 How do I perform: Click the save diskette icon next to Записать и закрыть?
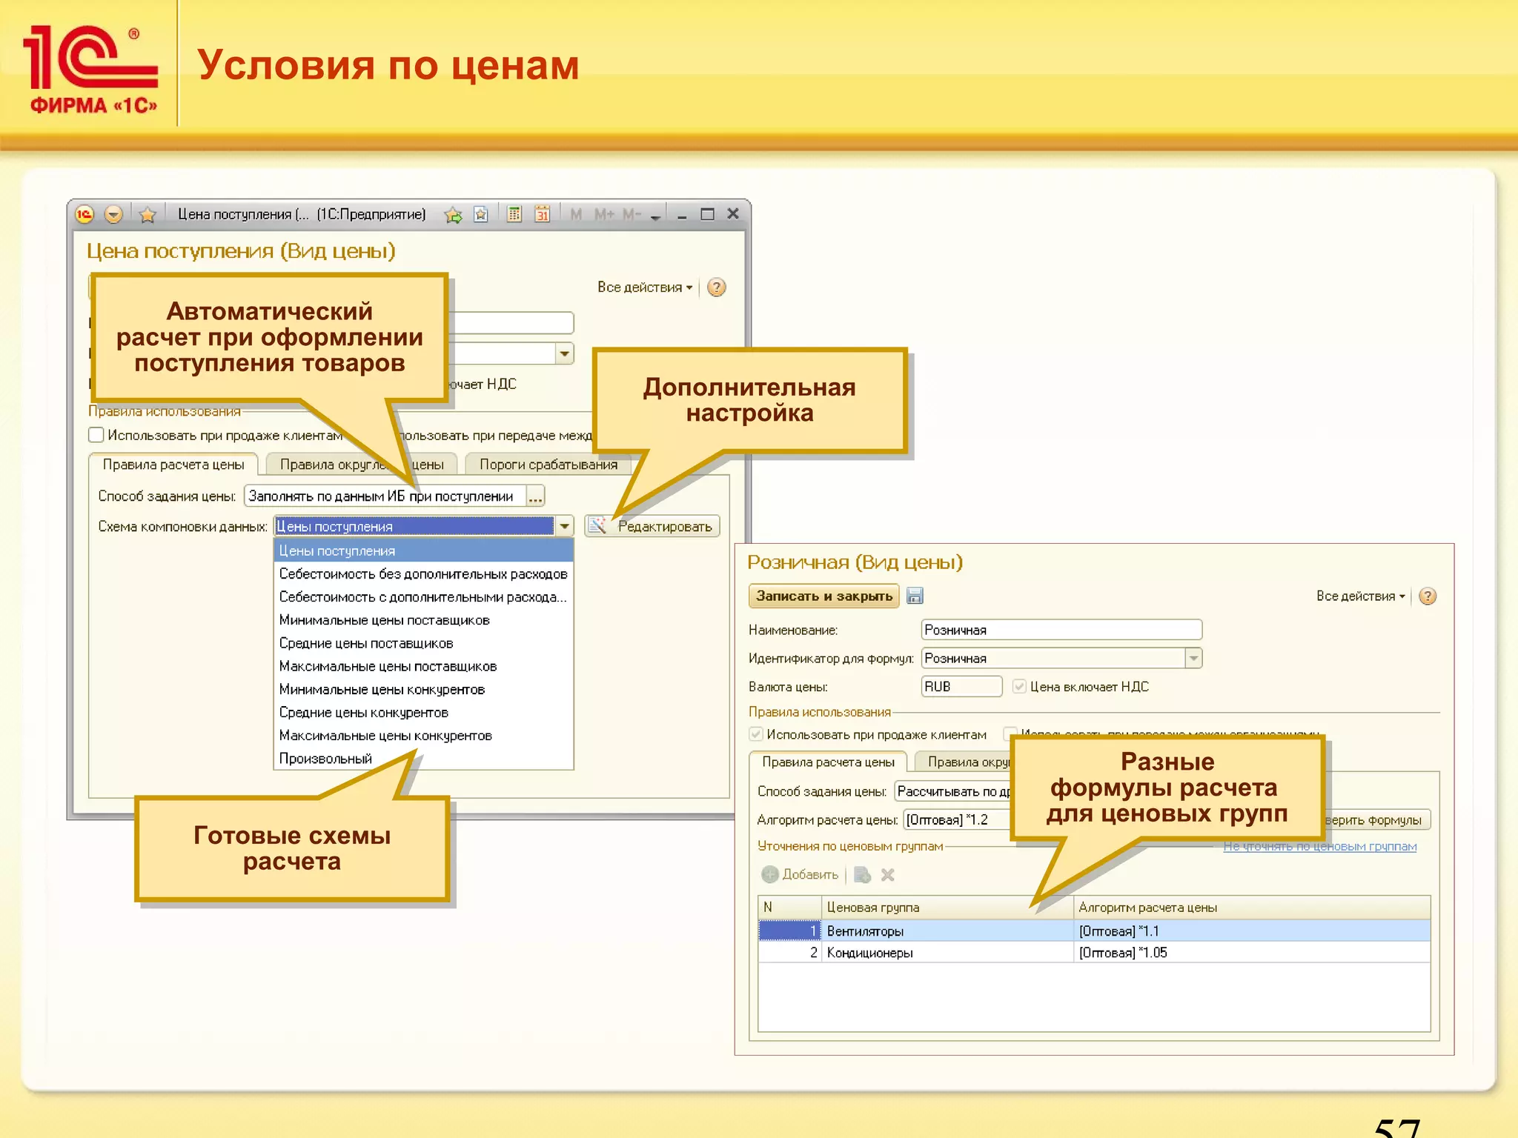(x=915, y=596)
